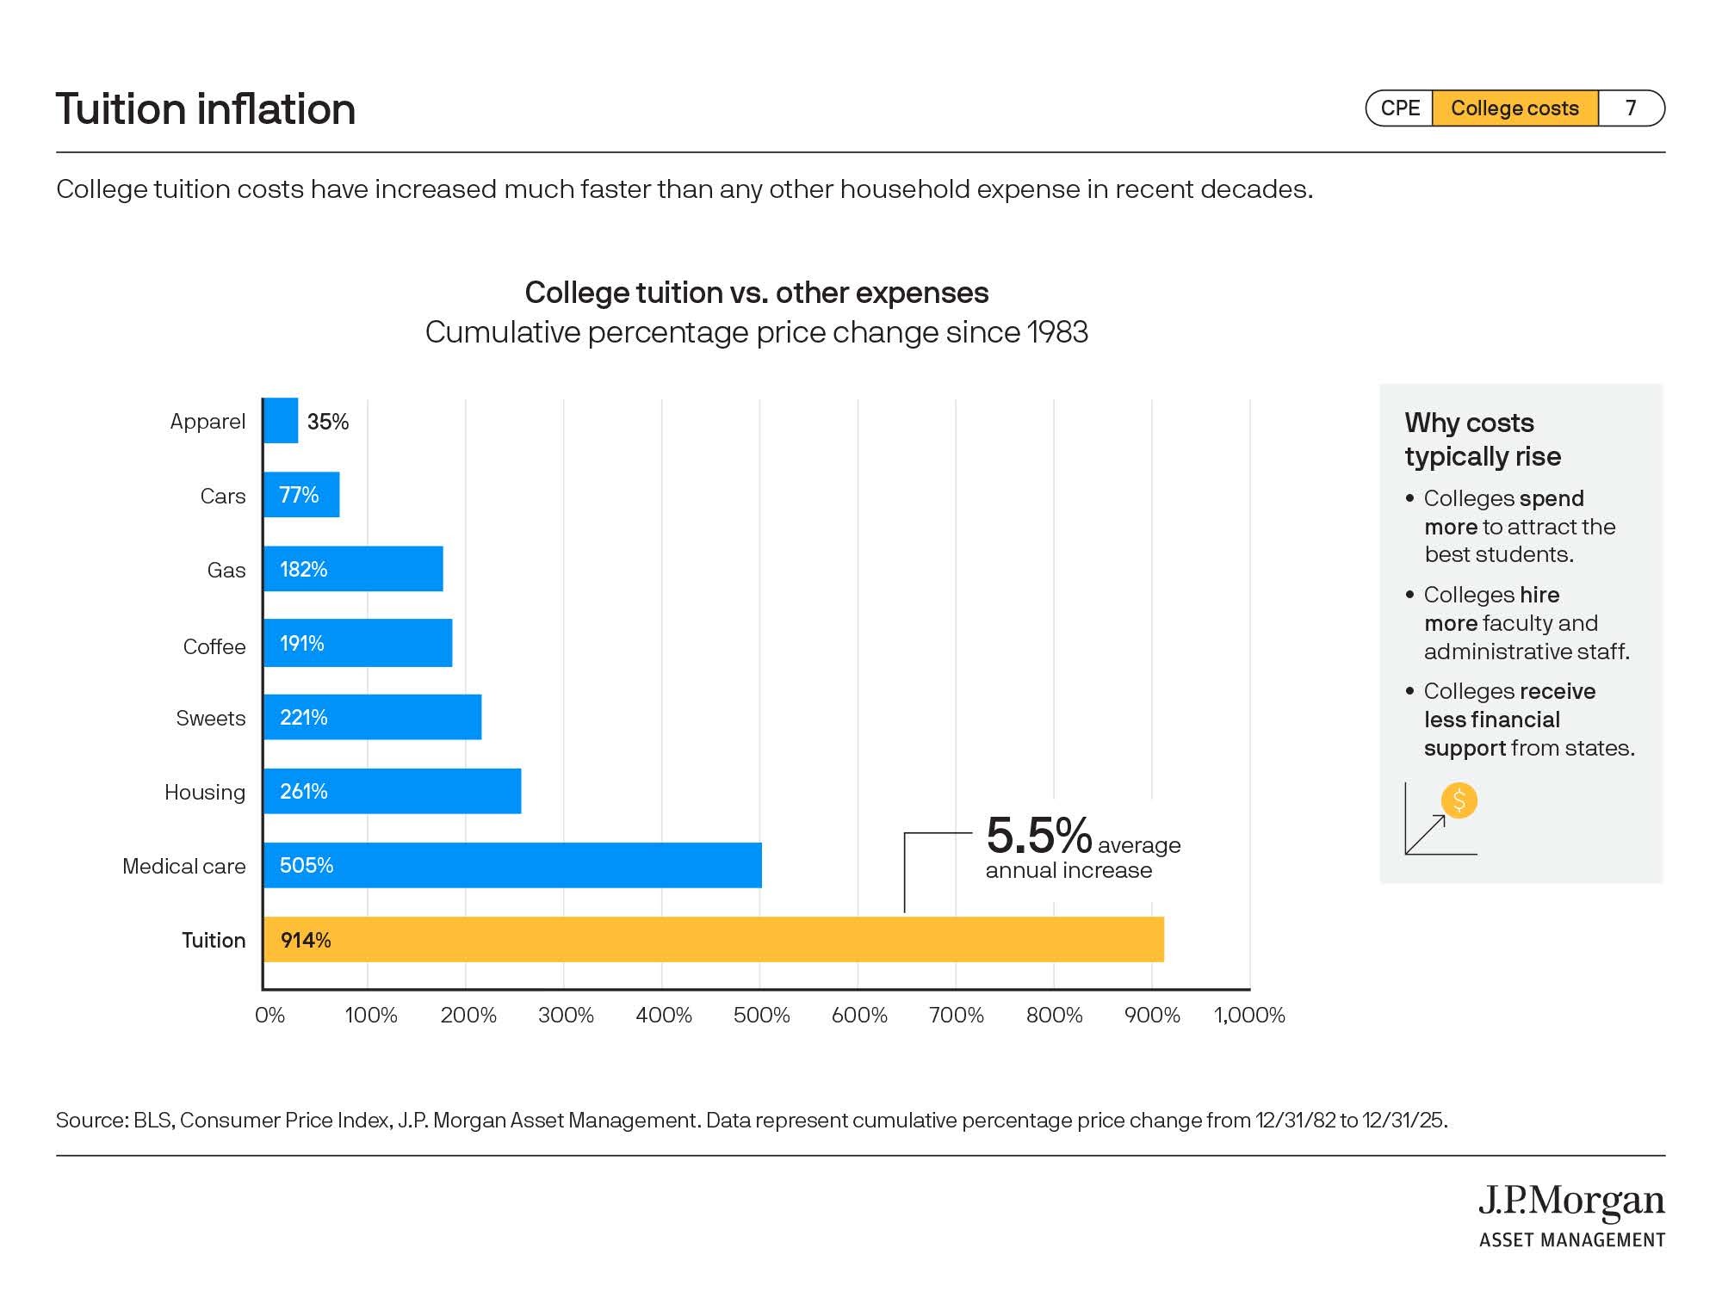1722x1291 pixels.
Task: Click the Gas 182% bar
Action: pyautogui.click(x=353, y=569)
